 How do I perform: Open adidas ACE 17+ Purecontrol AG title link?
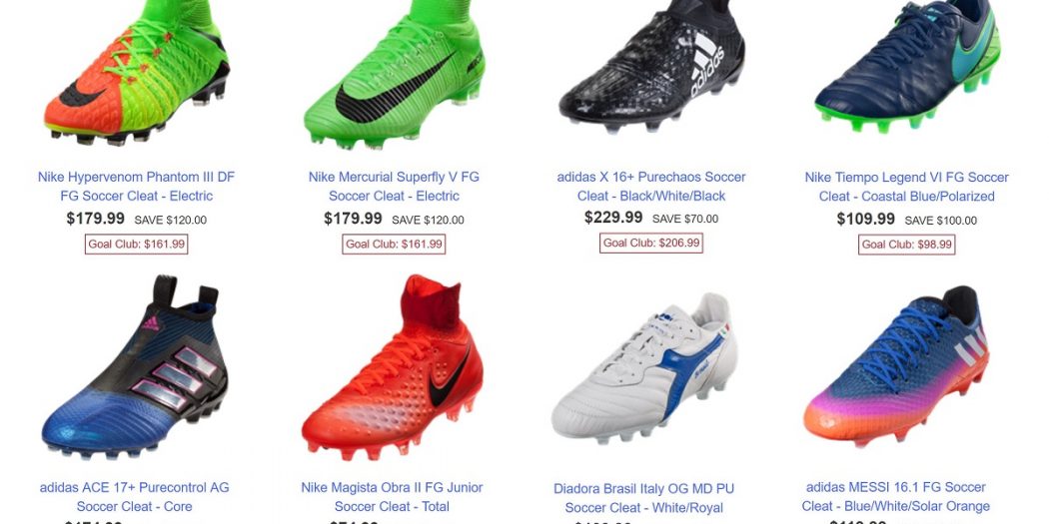click(x=135, y=497)
